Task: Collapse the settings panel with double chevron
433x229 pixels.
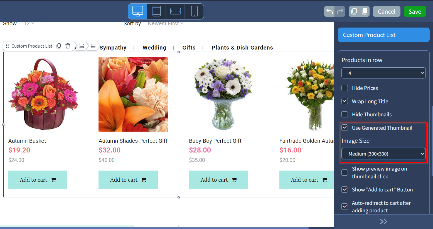Action: click(x=383, y=221)
